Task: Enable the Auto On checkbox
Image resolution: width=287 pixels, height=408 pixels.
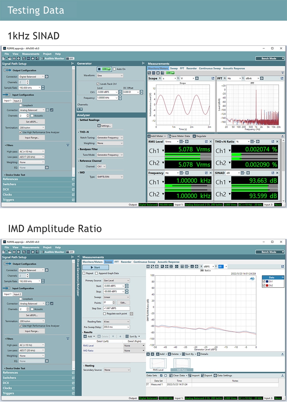Action: (114, 69)
